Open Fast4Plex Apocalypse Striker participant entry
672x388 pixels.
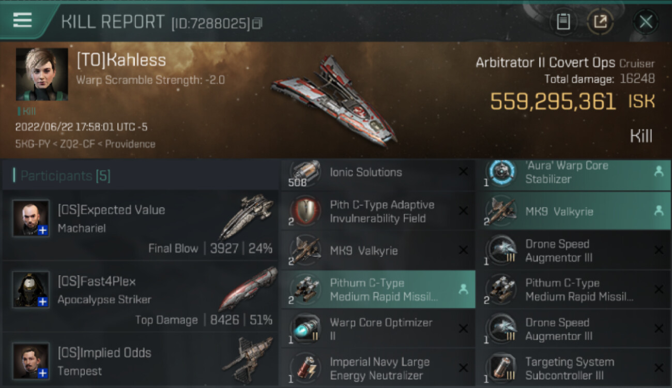140,297
